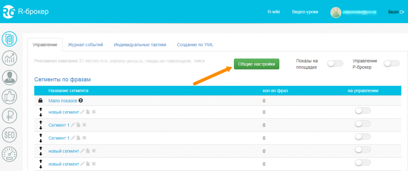Delete the second Сегмент 1 via cross icon
The height and width of the screenshot is (171, 408).
tap(84, 138)
